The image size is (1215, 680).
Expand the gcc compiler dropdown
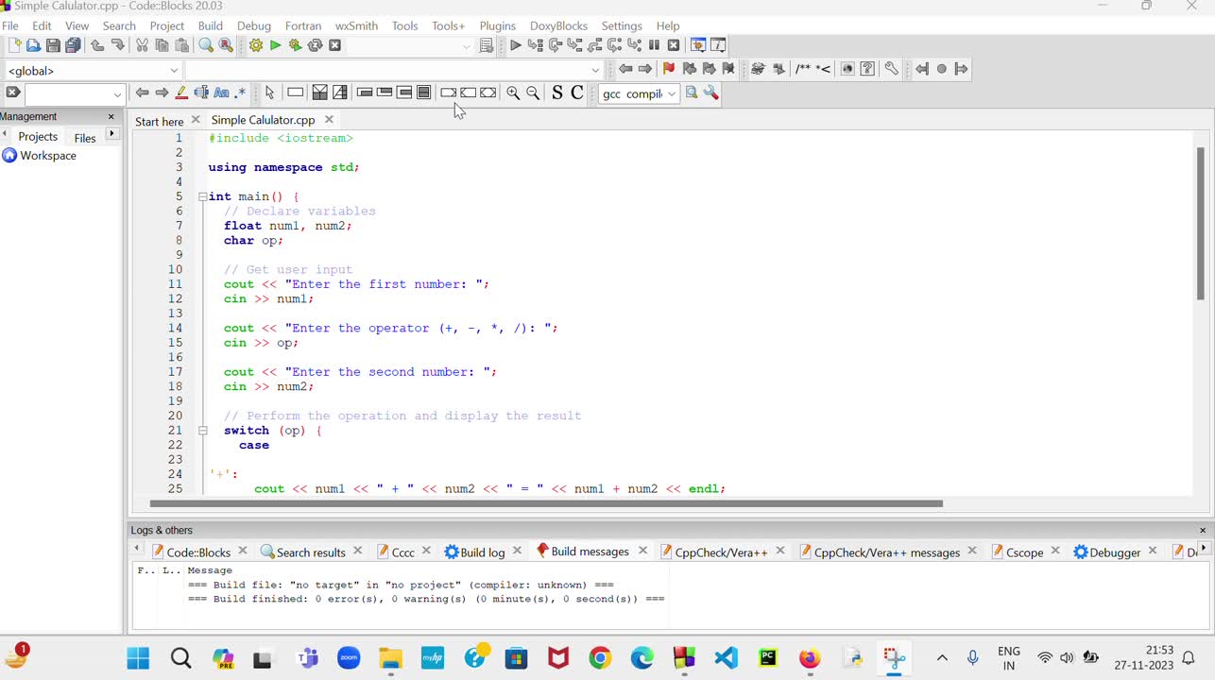(x=671, y=93)
